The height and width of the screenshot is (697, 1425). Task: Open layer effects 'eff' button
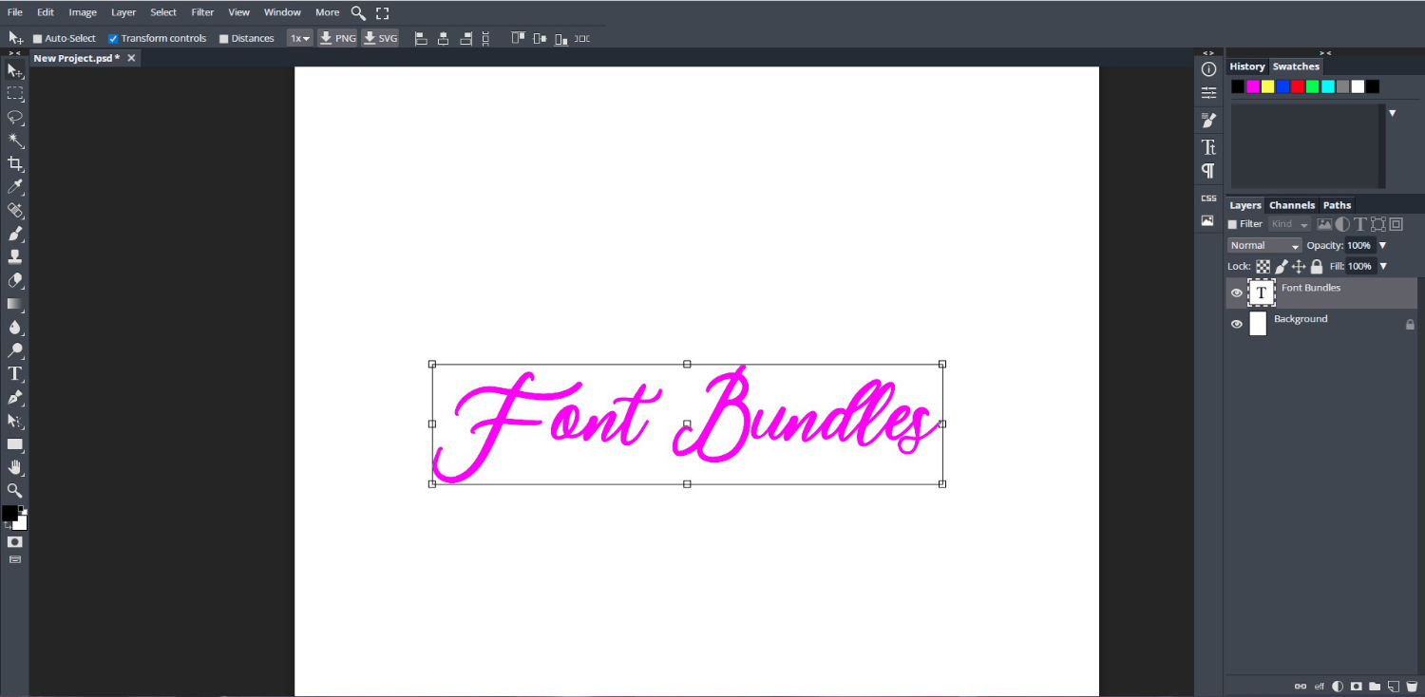tap(1320, 686)
